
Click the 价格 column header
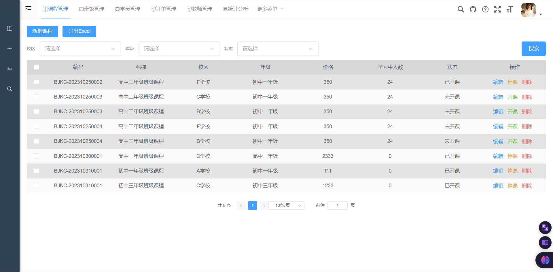[328, 67]
